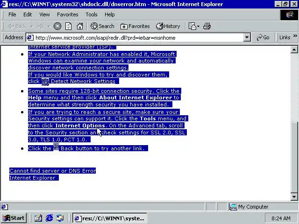
Task: Click the page icon in the address bar
Action: tap(30, 37)
